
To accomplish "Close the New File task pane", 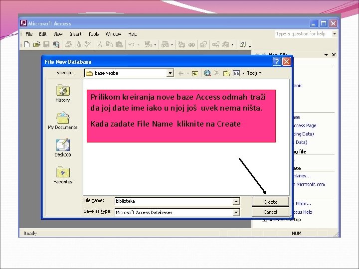I will (x=334, y=55).
